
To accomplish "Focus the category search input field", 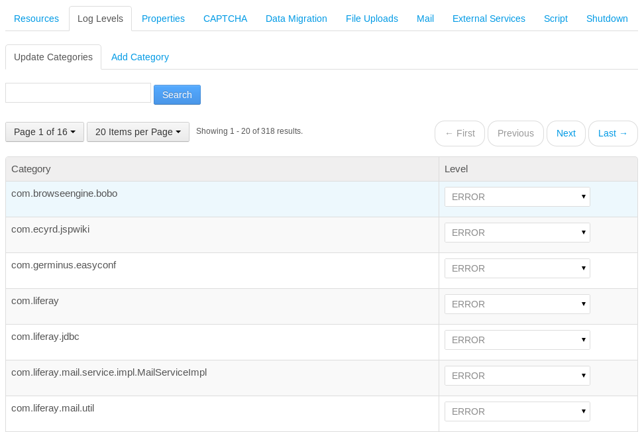I will click(x=78, y=93).
